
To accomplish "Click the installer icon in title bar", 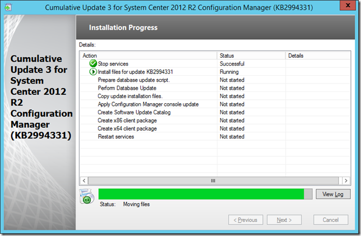I will pos(8,7).
